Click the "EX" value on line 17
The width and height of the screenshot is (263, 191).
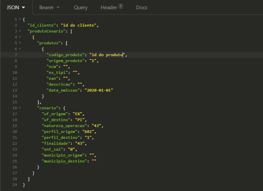[77, 114]
